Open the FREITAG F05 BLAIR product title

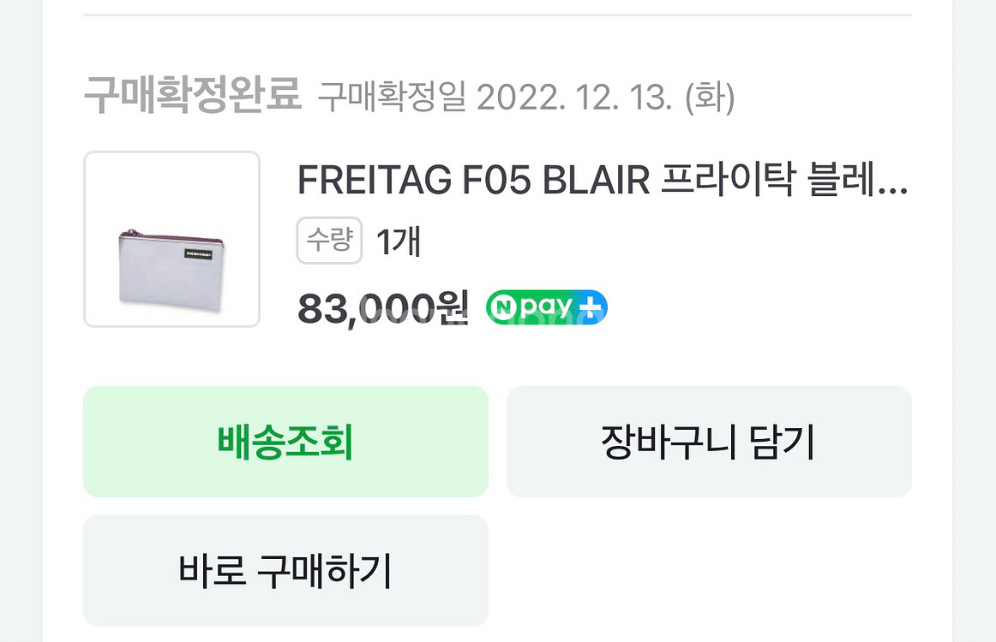pos(603,180)
